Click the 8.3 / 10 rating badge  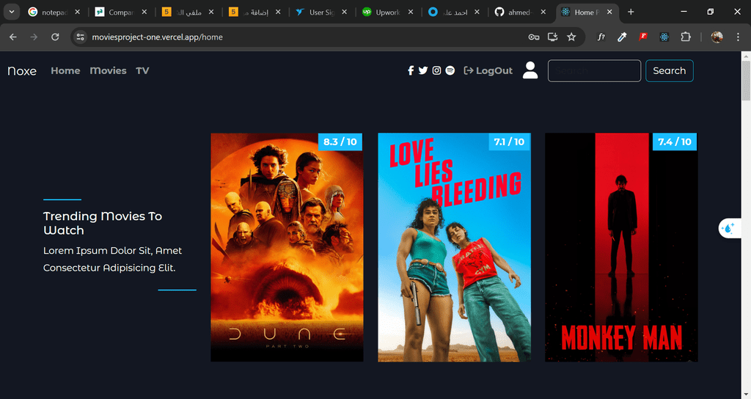tap(340, 142)
